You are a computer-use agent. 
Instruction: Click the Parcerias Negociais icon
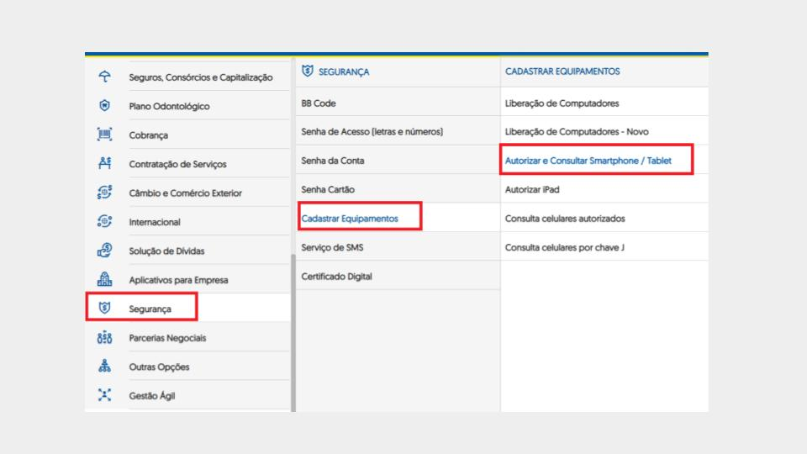click(104, 337)
